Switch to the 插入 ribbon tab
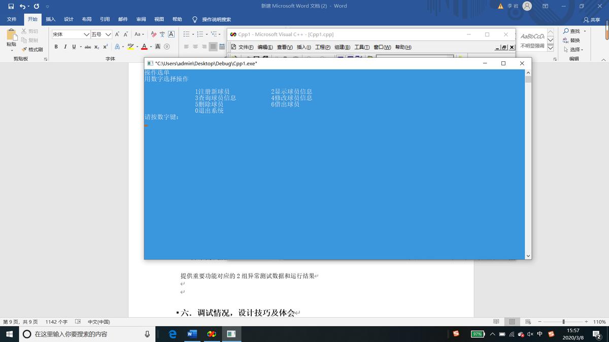This screenshot has width=609, height=342. coord(50,19)
